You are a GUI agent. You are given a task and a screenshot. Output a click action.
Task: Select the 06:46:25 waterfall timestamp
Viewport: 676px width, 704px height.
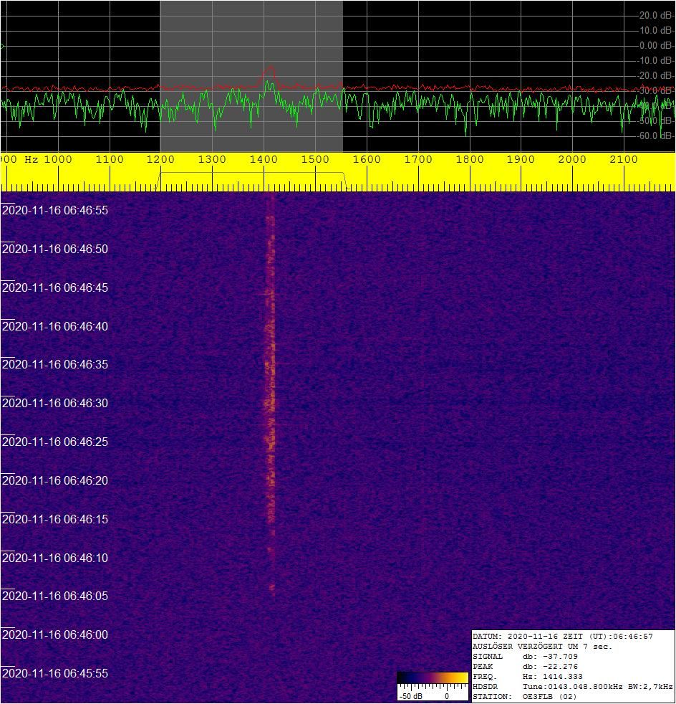(55, 442)
